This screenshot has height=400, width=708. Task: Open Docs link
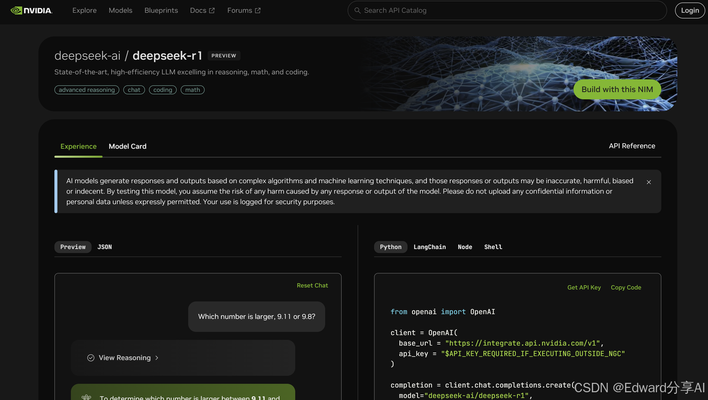(202, 11)
